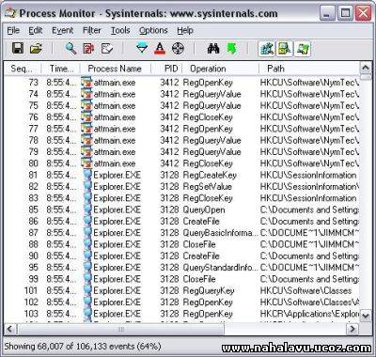Sort by the Process Name column header
The image size is (376, 357).
[x=116, y=69]
